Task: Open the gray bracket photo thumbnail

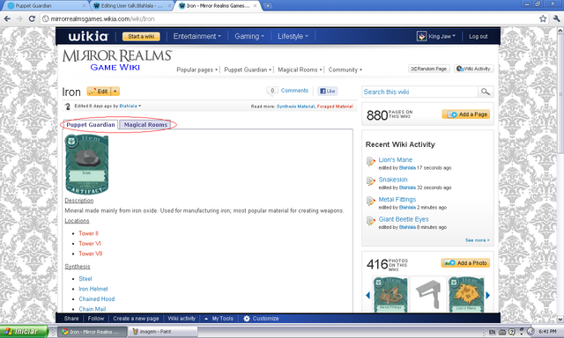Action: pyautogui.click(x=428, y=294)
